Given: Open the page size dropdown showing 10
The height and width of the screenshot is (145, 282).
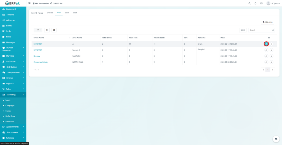Looking at the screenshot, I should [x=38, y=30].
